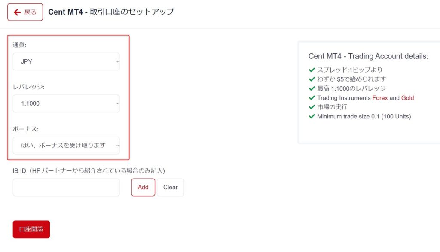Click the text 市場の実行
This screenshot has width=440, height=252.
(332, 107)
